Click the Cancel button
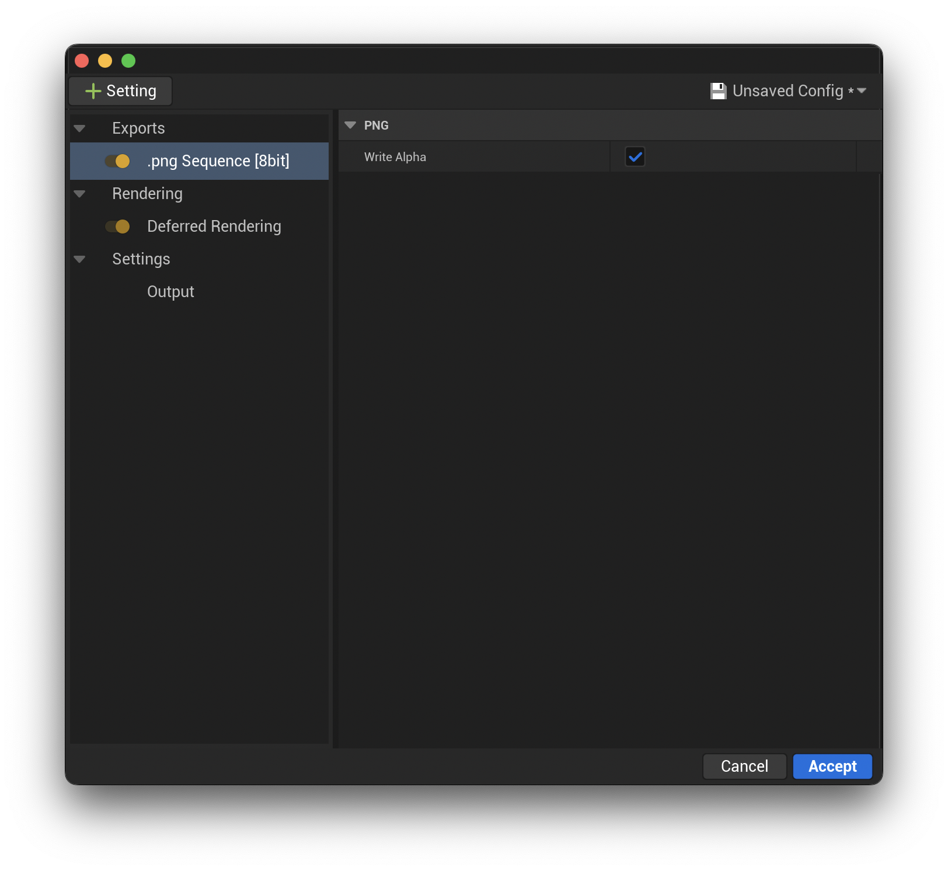The image size is (948, 871). 744,767
